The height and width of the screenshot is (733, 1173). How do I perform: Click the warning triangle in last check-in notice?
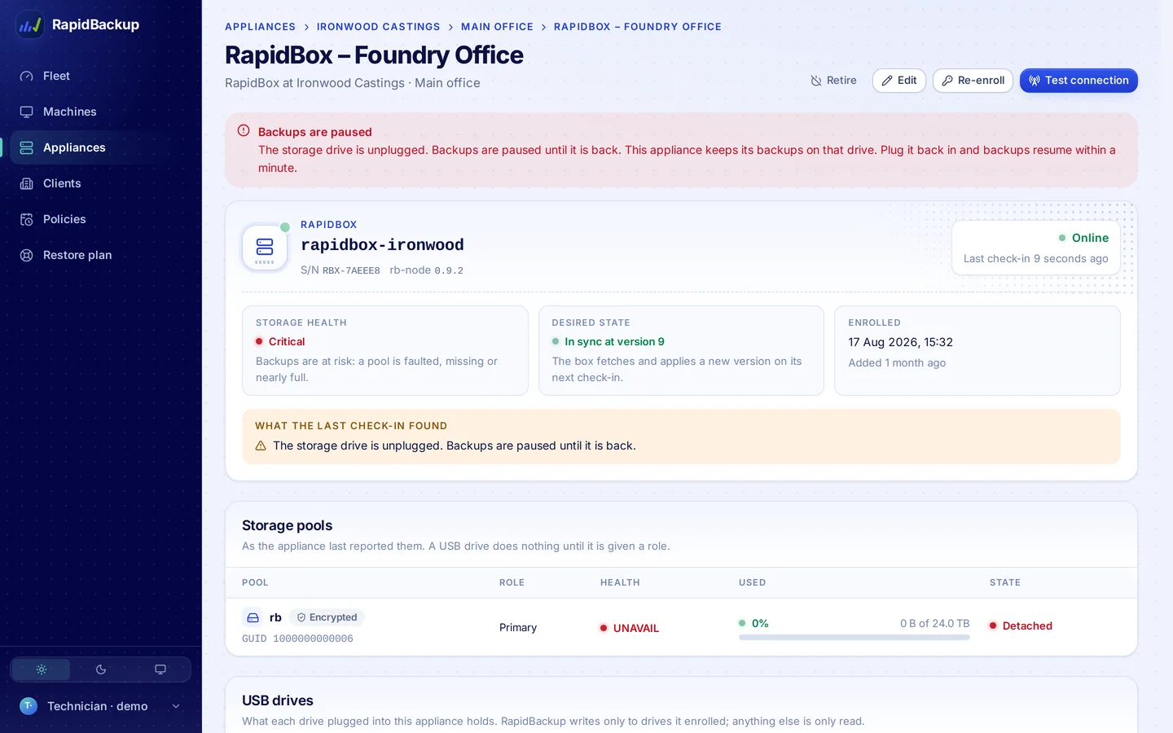click(x=261, y=446)
